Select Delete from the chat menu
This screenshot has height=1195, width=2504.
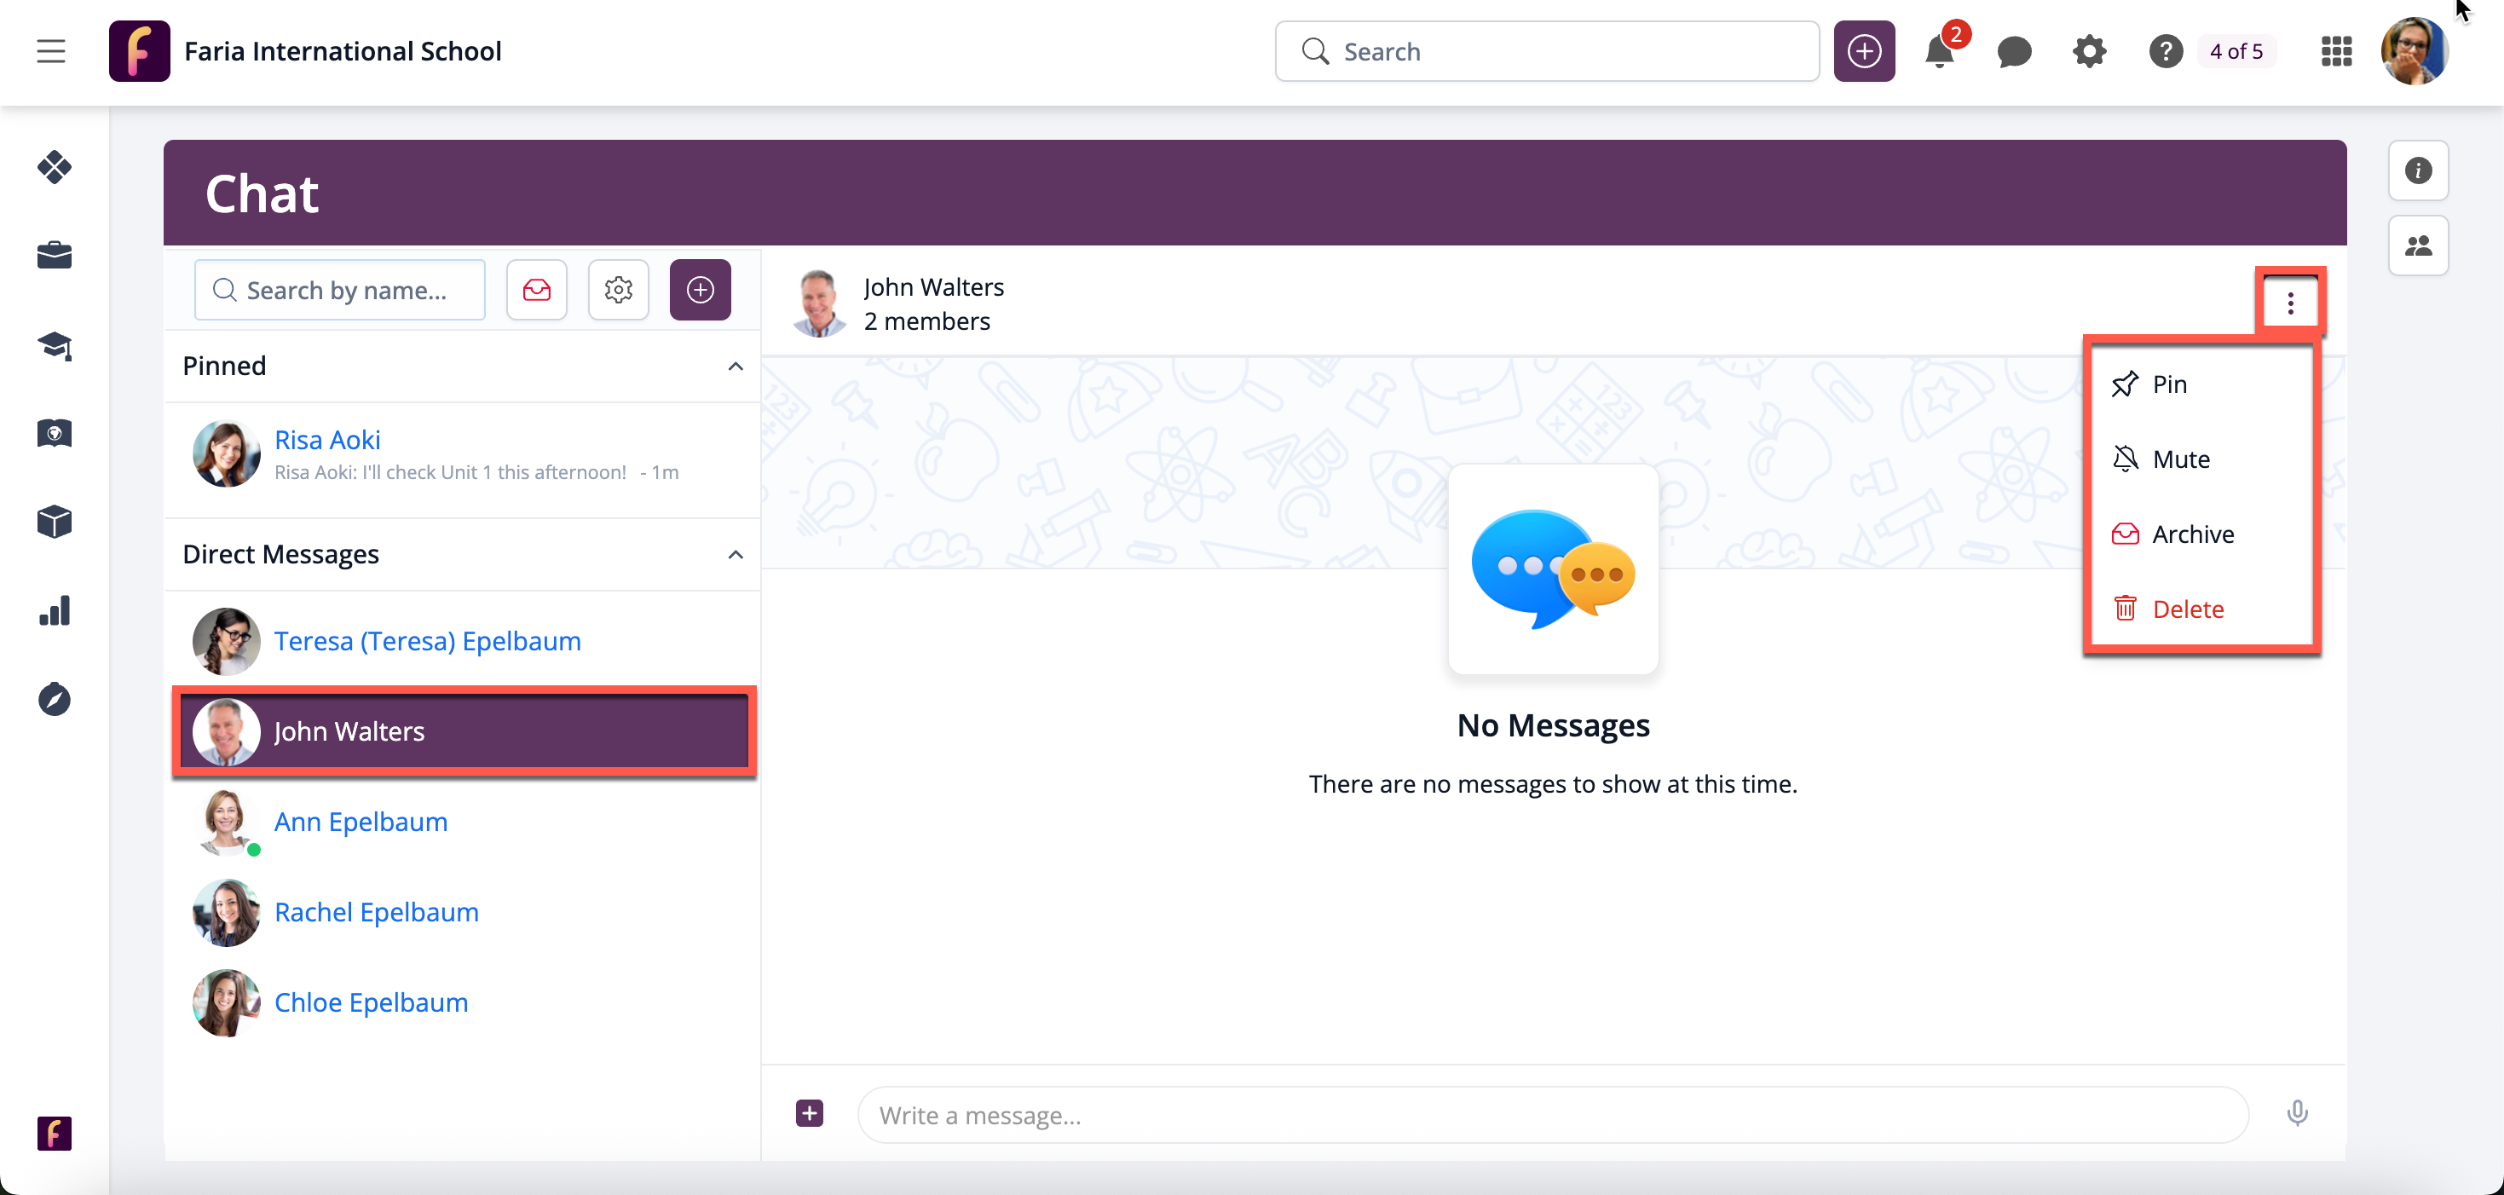(2187, 609)
